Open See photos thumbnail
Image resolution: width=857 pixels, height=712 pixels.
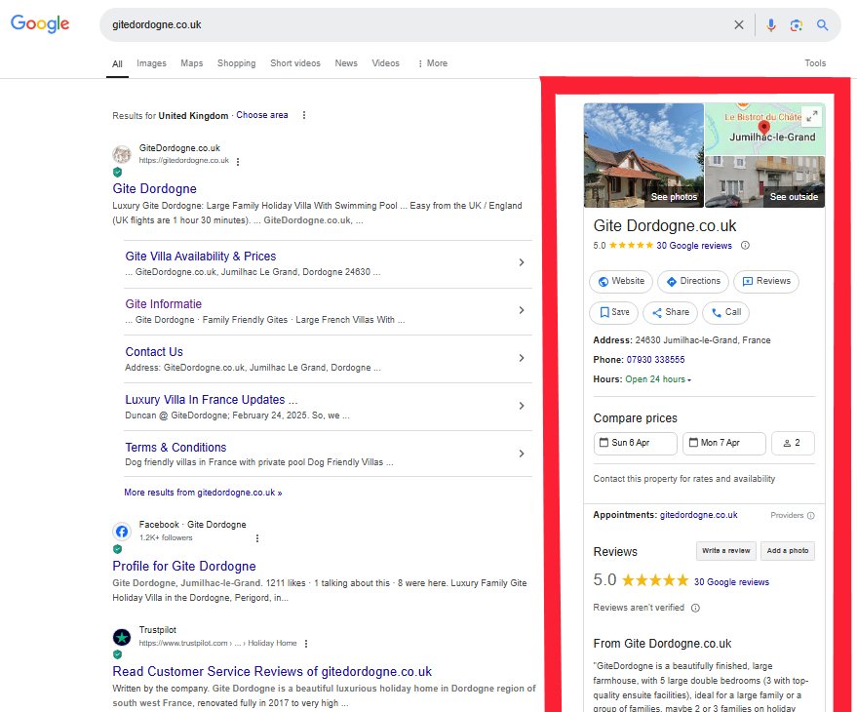pyautogui.click(x=643, y=155)
